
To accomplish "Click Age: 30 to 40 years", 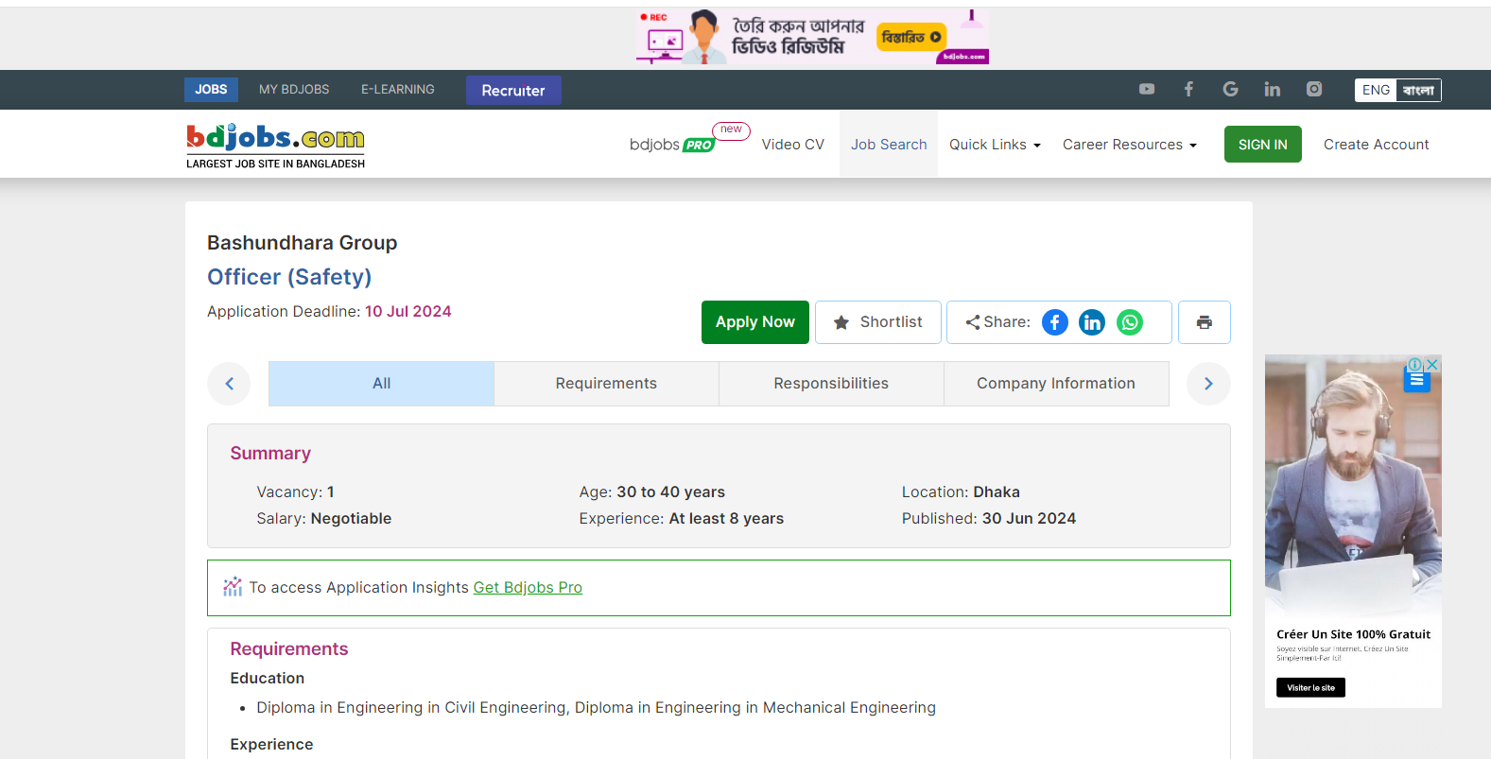I will [652, 492].
